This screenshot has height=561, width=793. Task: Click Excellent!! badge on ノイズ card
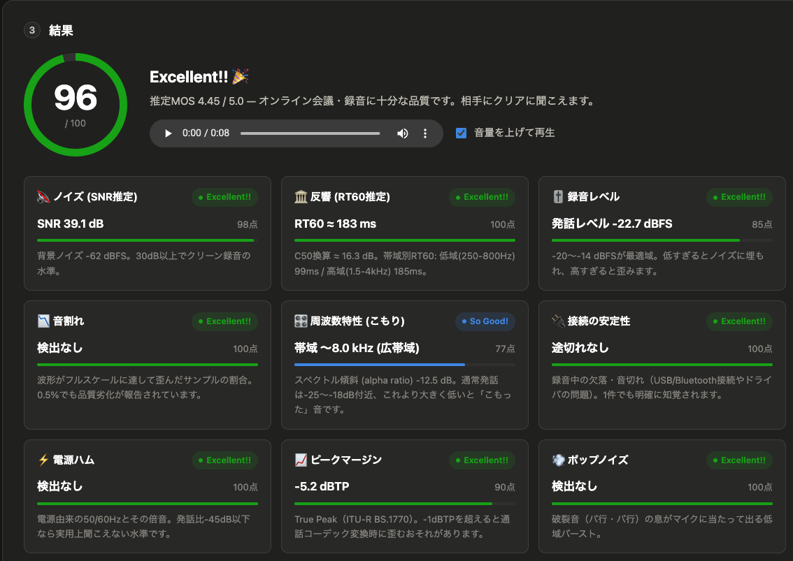click(224, 197)
